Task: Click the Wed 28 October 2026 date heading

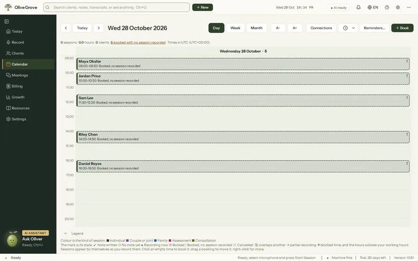Action: pos(137,28)
